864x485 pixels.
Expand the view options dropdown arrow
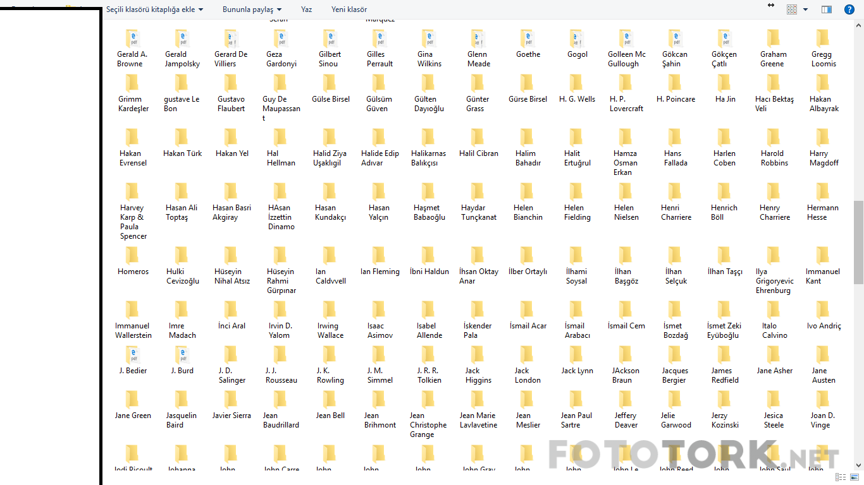click(x=805, y=9)
